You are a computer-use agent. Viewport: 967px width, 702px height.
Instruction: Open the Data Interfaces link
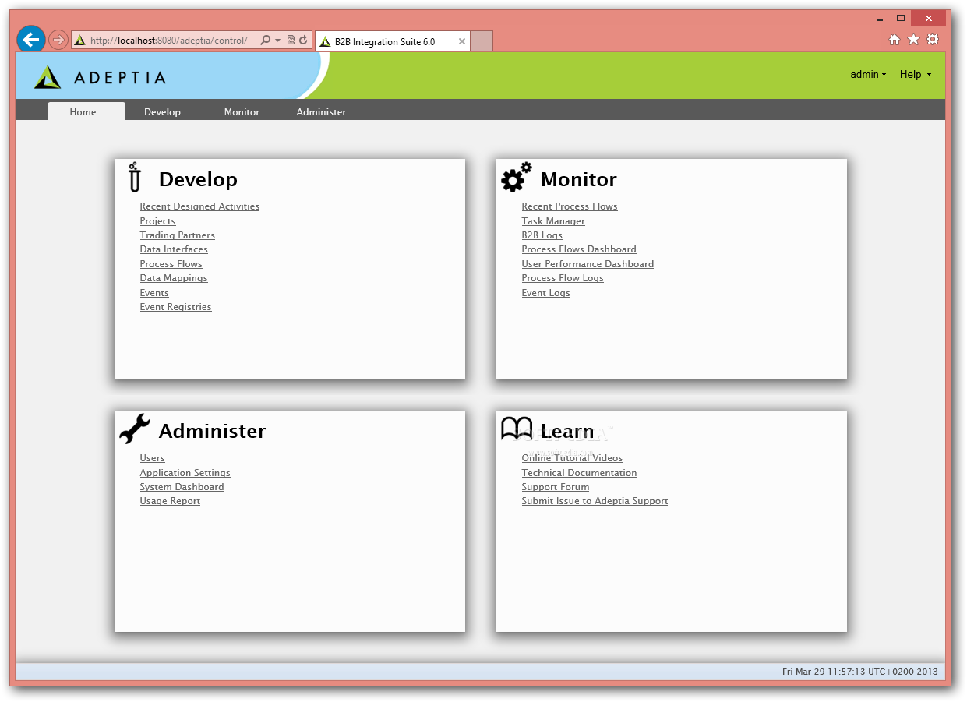[x=174, y=249]
